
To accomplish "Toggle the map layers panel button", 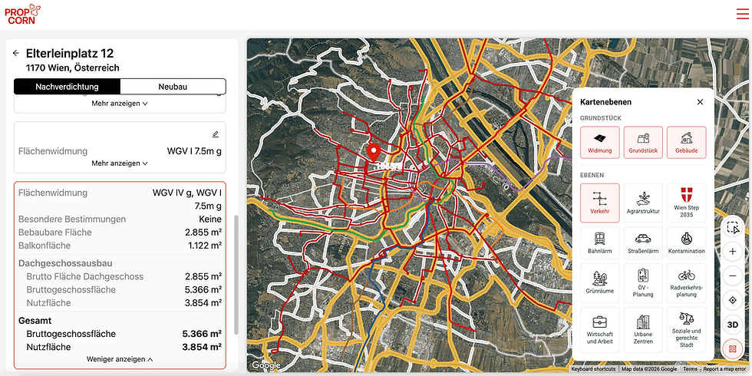I will pos(732,348).
